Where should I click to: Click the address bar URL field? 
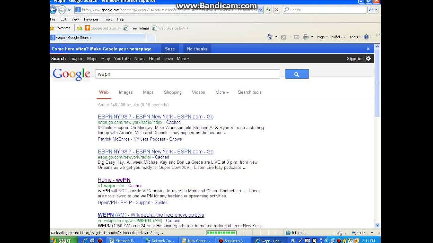coord(166,10)
